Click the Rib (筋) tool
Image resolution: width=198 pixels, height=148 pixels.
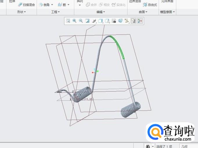pos(62,5)
